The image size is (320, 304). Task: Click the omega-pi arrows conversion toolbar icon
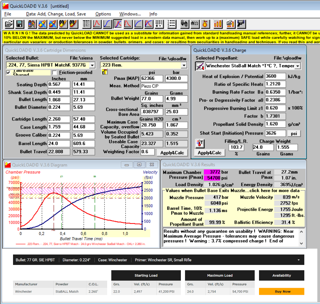(x=184, y=24)
